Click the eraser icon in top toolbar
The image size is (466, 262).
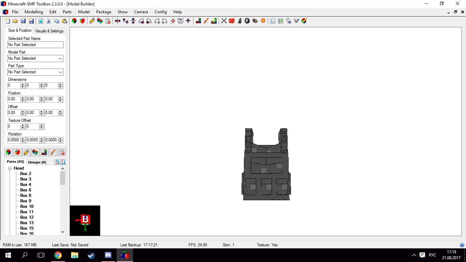172,21
